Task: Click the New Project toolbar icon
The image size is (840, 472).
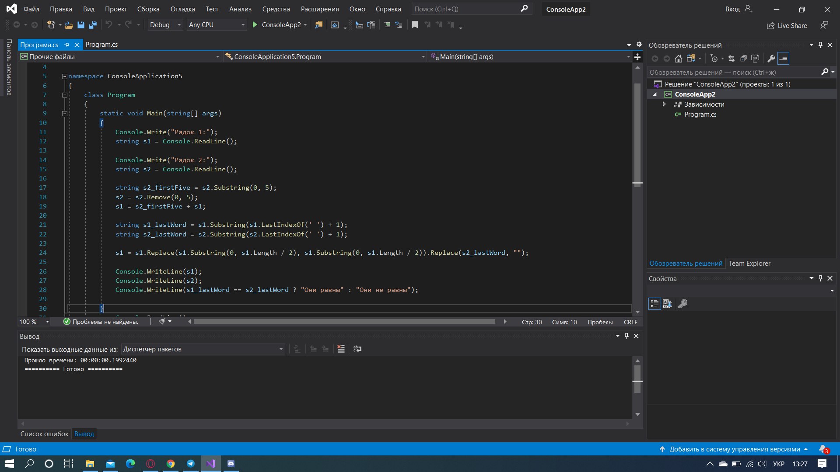Action: coord(51,25)
